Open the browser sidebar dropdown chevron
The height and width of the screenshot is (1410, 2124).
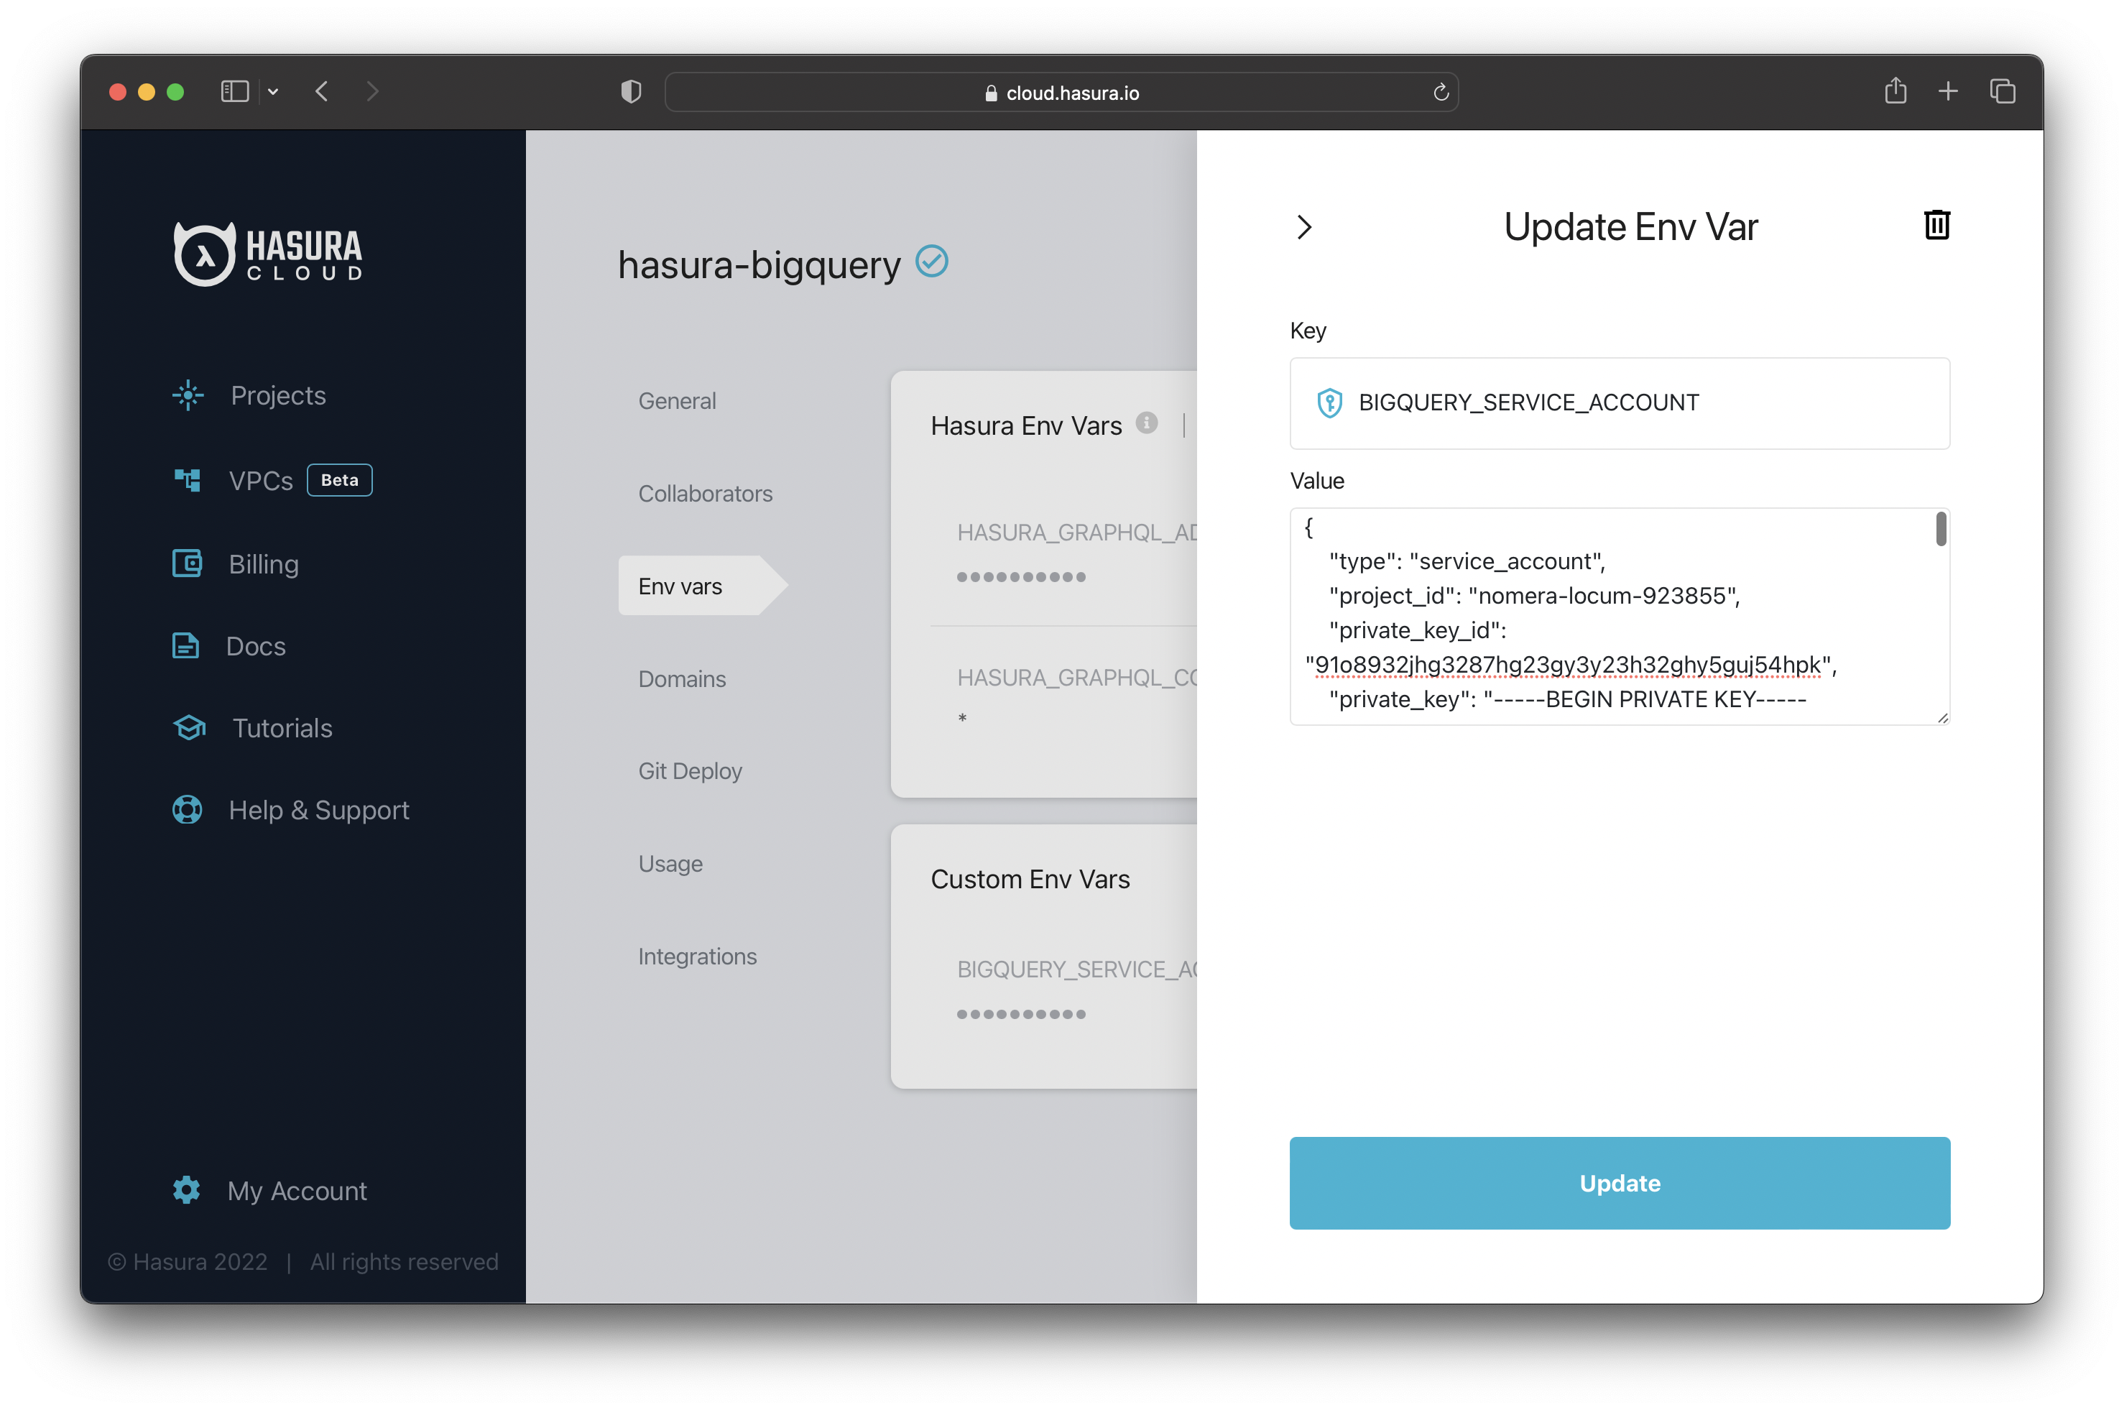(274, 91)
